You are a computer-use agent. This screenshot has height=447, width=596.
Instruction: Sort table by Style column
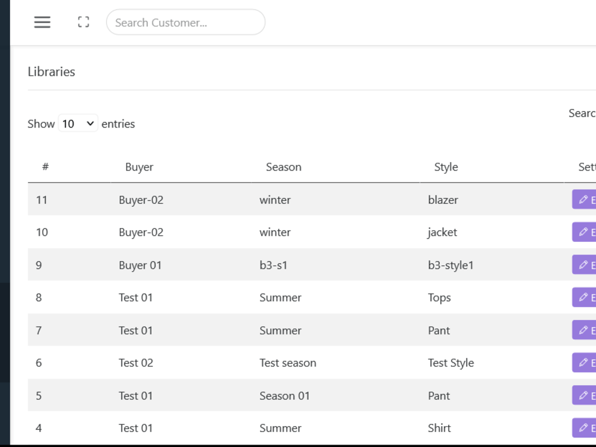click(x=446, y=167)
